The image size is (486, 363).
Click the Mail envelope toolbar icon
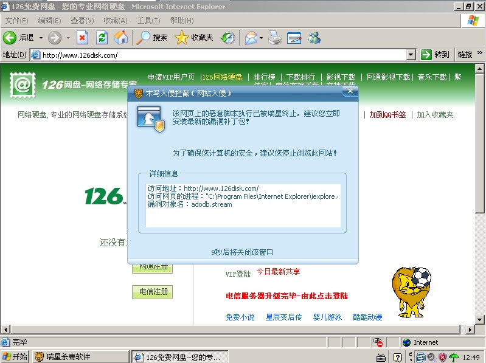pyautogui.click(x=251, y=38)
